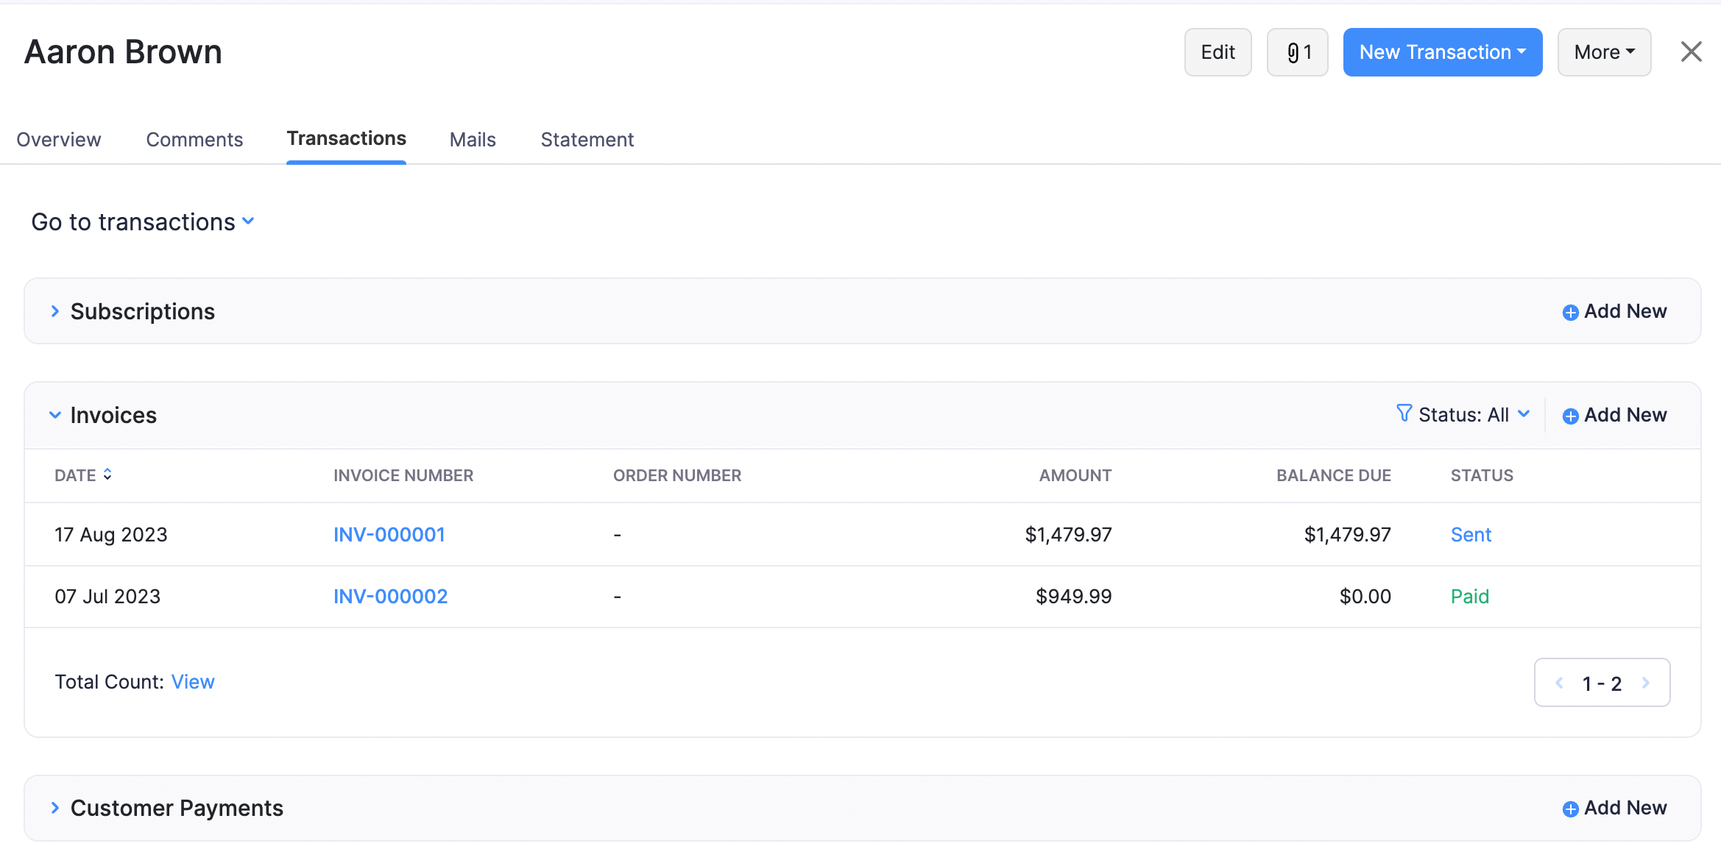Viewport: 1721px width, 849px height.
Task: Expand the Customer Payments section
Action: 55,807
